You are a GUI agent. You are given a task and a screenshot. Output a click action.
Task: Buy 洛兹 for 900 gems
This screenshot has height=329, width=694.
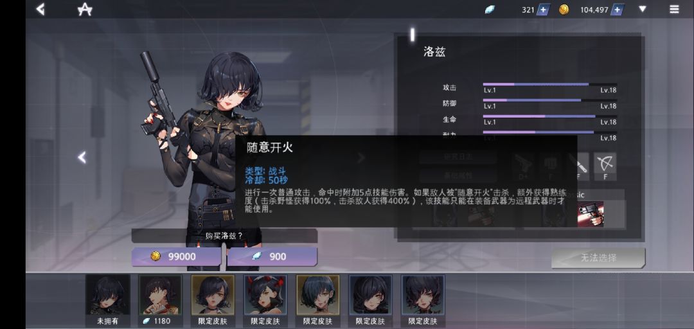click(272, 256)
